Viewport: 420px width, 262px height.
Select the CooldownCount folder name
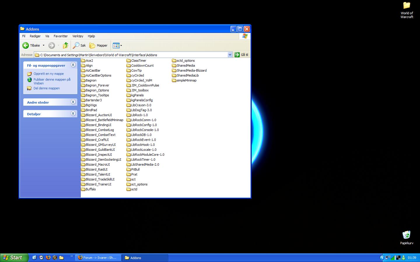pos(142,65)
